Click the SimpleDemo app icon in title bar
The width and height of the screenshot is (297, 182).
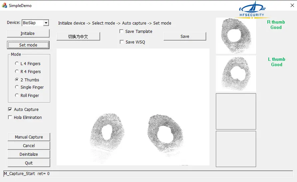click(4, 5)
